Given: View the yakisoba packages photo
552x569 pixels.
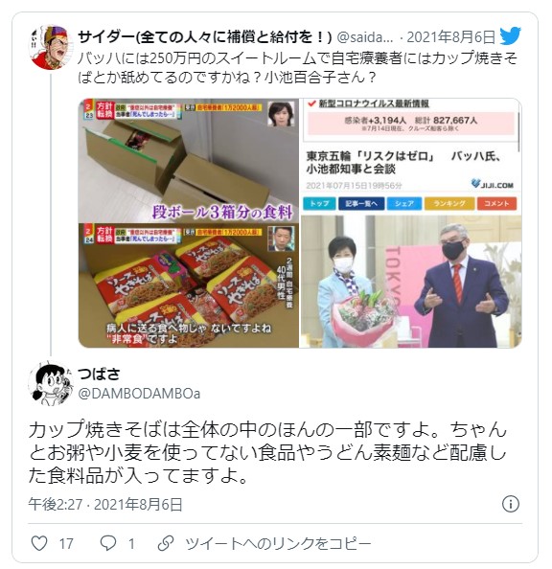Looking at the screenshot, I should click(189, 285).
